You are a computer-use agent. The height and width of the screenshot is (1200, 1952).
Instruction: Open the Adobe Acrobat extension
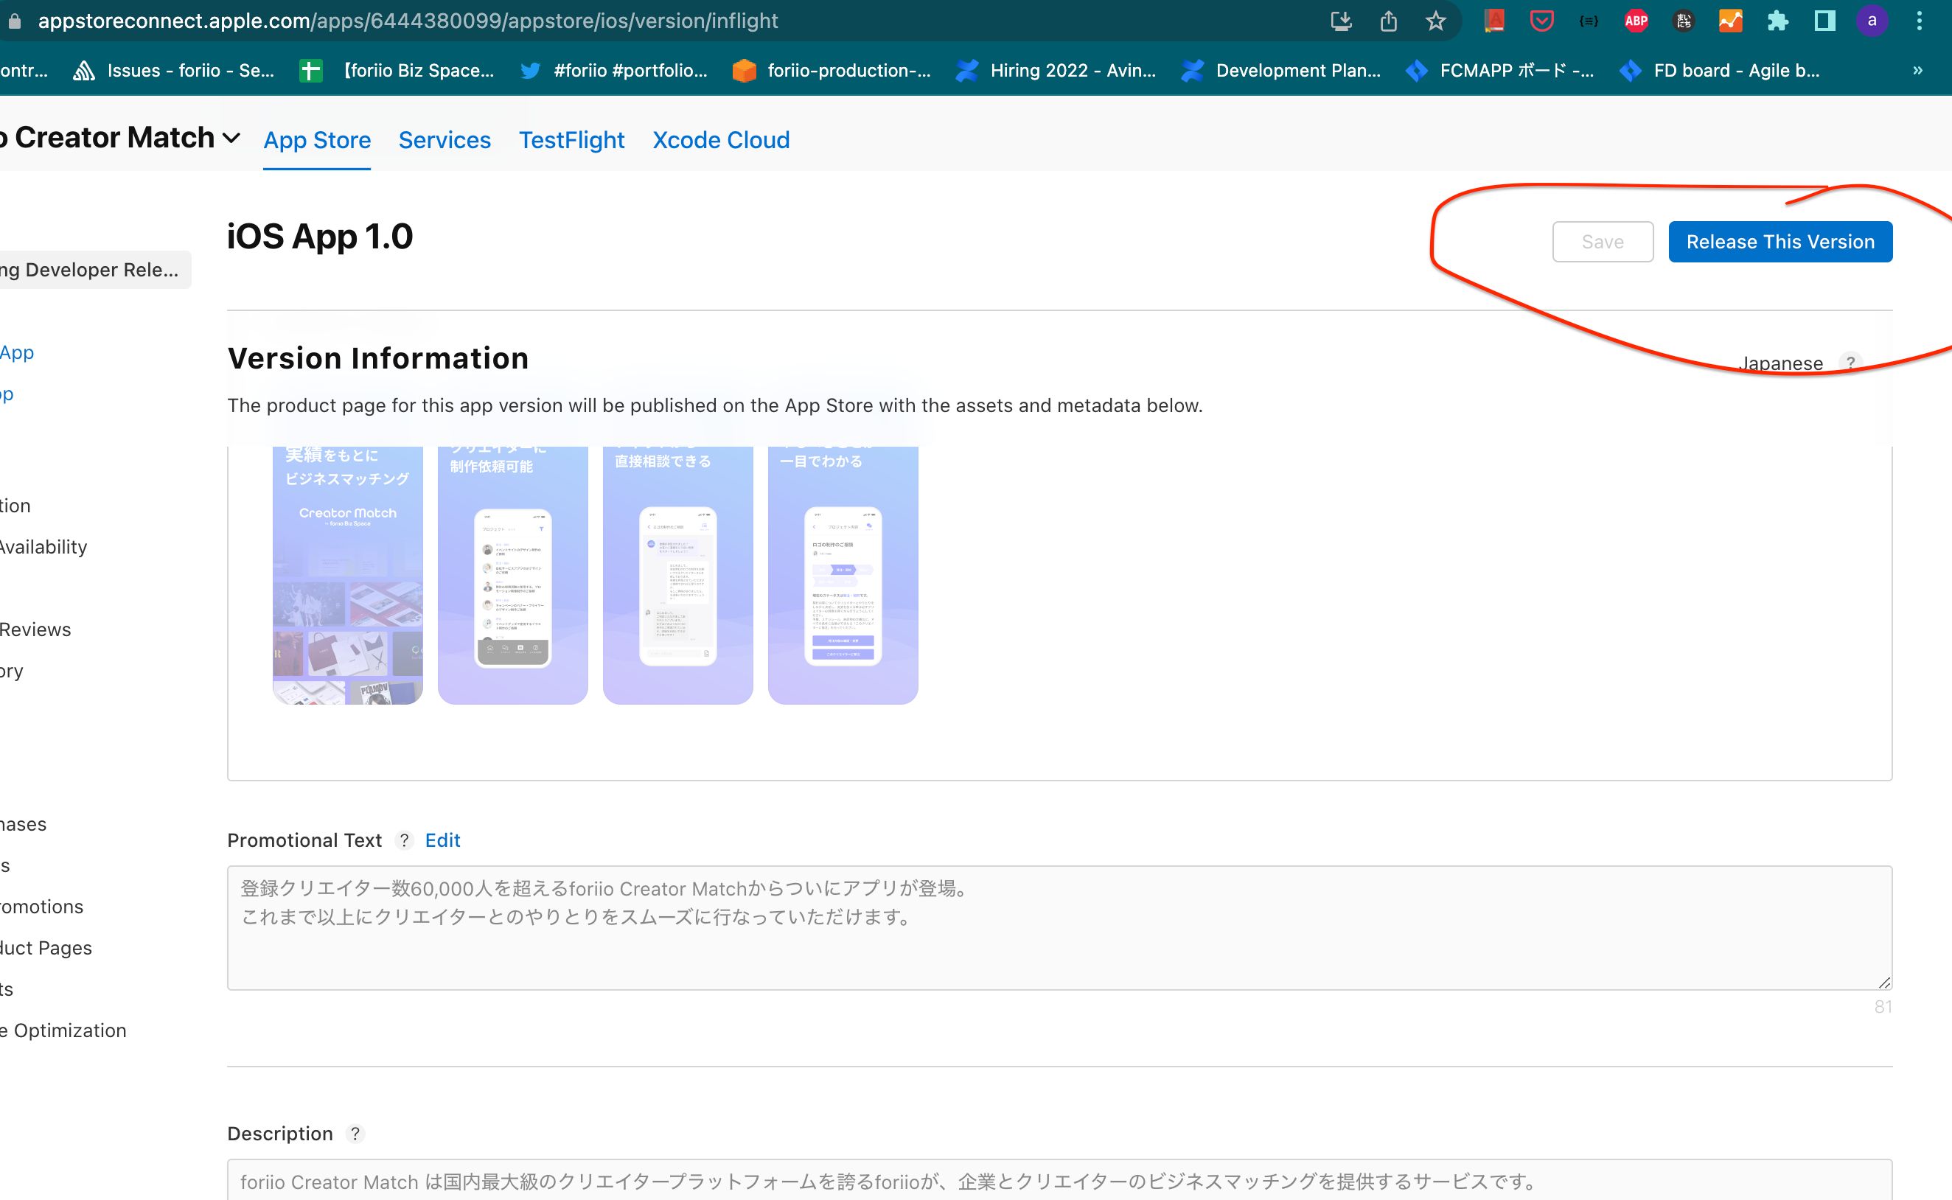click(x=1495, y=21)
